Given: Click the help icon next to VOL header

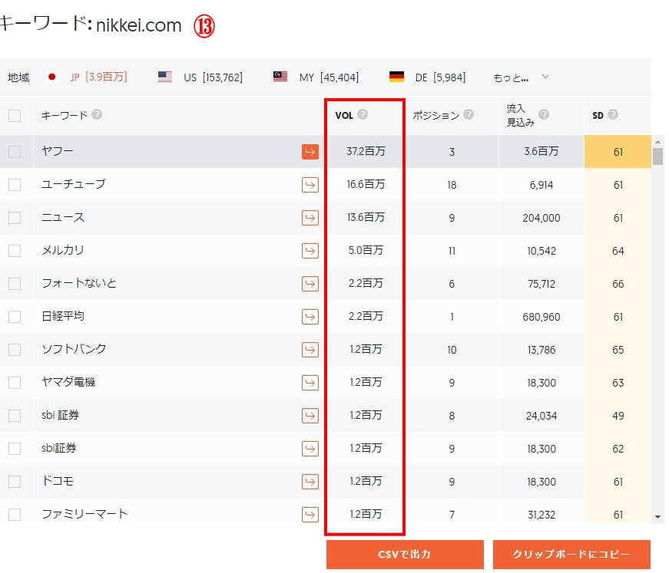Looking at the screenshot, I should [x=363, y=114].
